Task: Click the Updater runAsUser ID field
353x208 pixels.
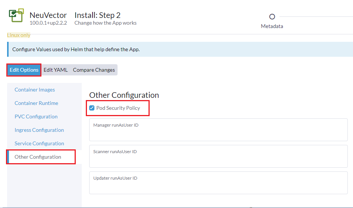Action: [218, 186]
